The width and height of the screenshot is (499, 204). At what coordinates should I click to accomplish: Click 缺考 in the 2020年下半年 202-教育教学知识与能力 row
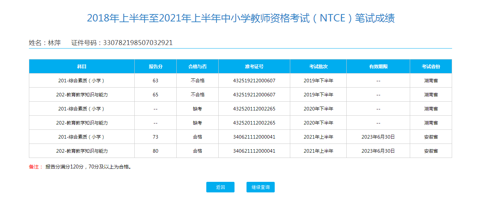pos(197,123)
